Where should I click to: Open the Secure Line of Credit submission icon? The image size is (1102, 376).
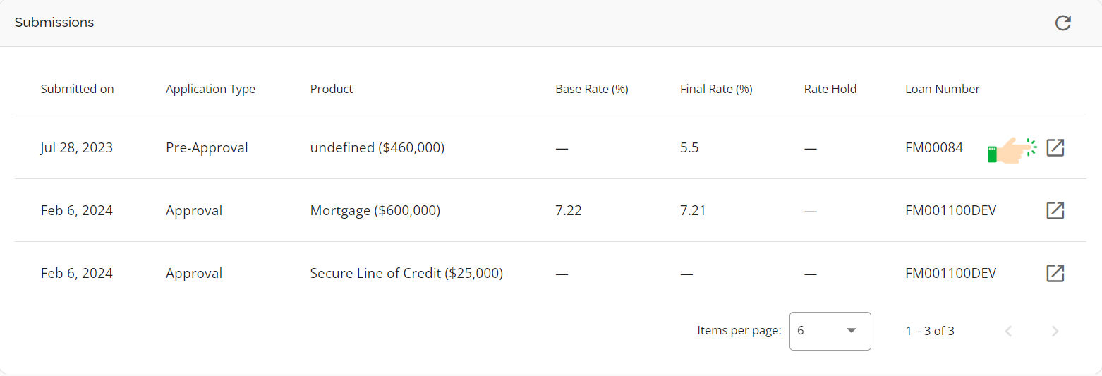click(x=1055, y=273)
